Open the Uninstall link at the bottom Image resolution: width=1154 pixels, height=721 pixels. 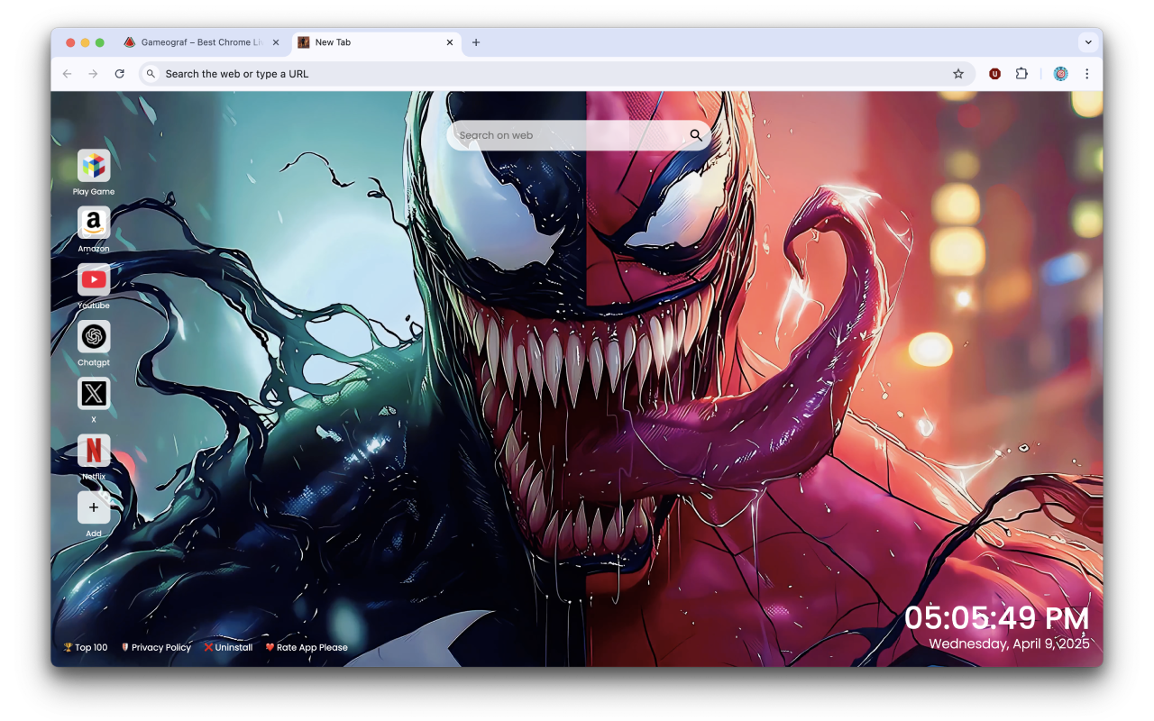(228, 647)
